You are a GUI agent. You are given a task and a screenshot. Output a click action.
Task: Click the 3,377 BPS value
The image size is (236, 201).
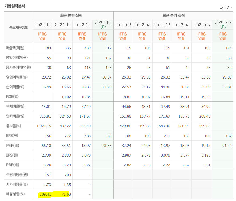(x=185, y=155)
